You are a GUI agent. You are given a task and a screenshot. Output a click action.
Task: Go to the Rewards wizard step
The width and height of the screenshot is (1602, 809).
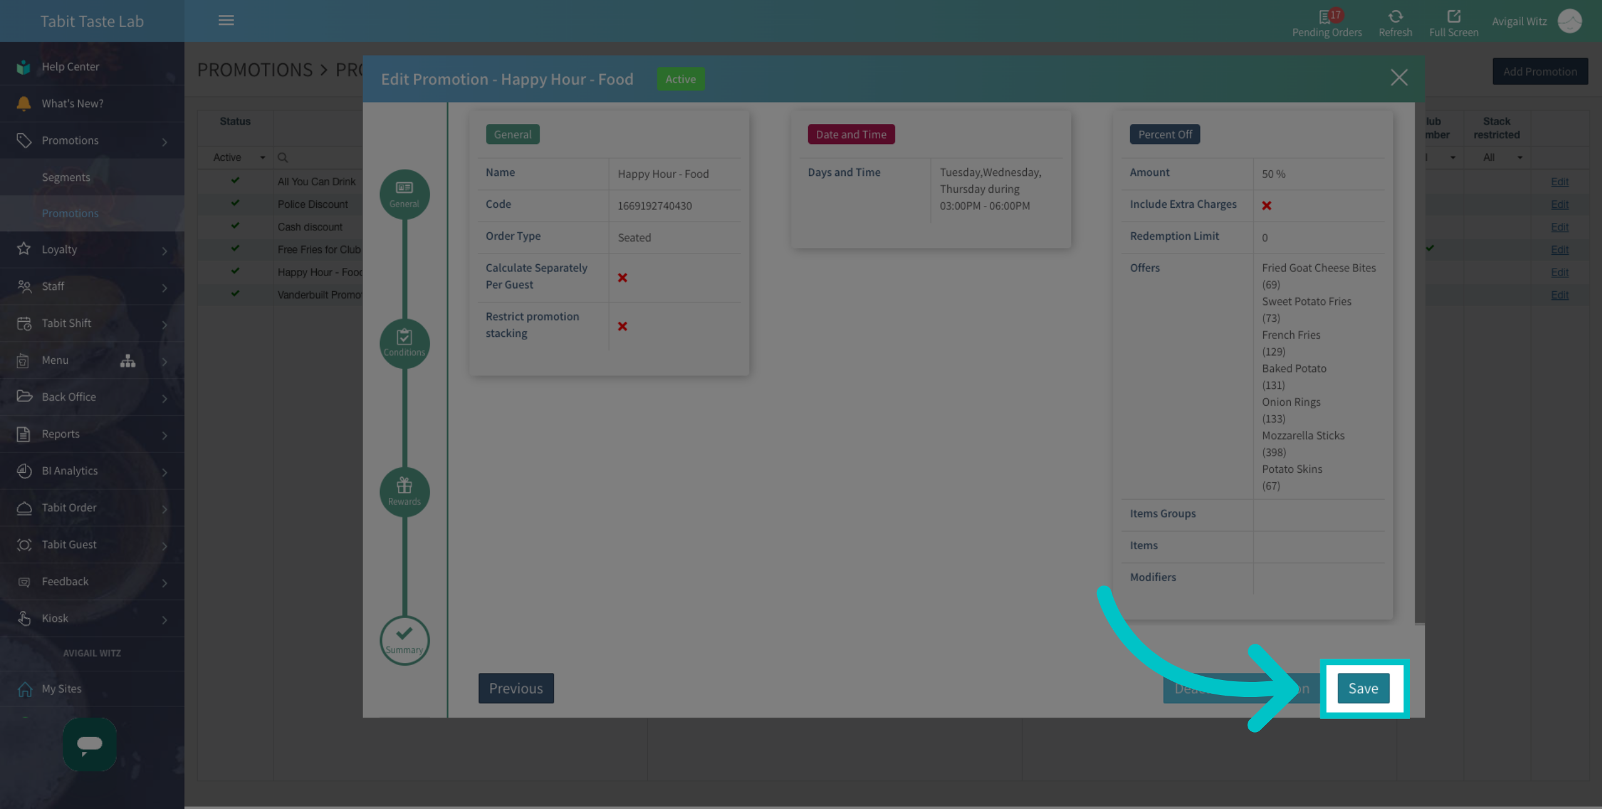(404, 492)
